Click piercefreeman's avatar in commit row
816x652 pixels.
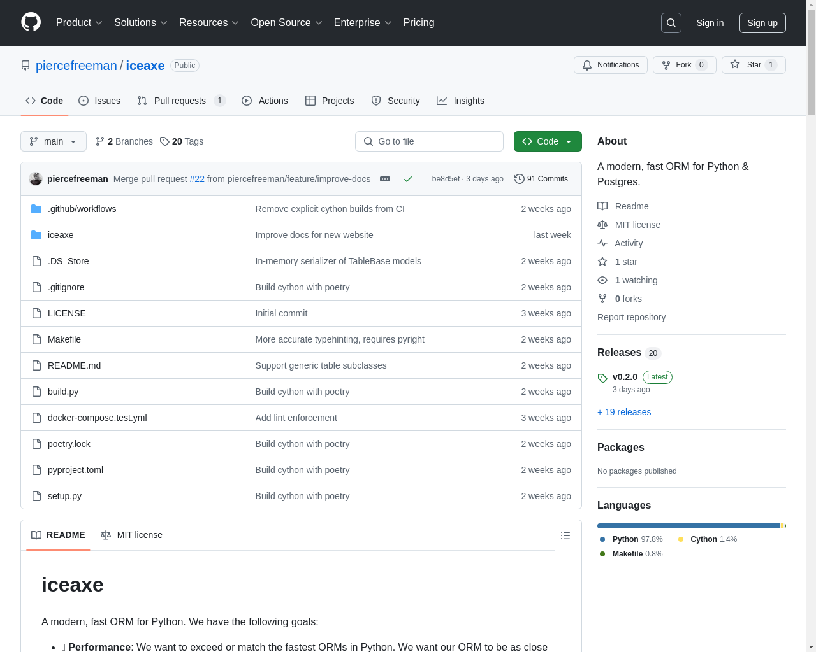pyautogui.click(x=36, y=179)
